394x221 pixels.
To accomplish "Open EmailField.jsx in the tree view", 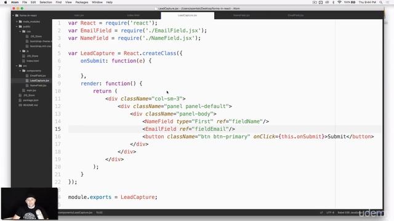I will [38, 76].
